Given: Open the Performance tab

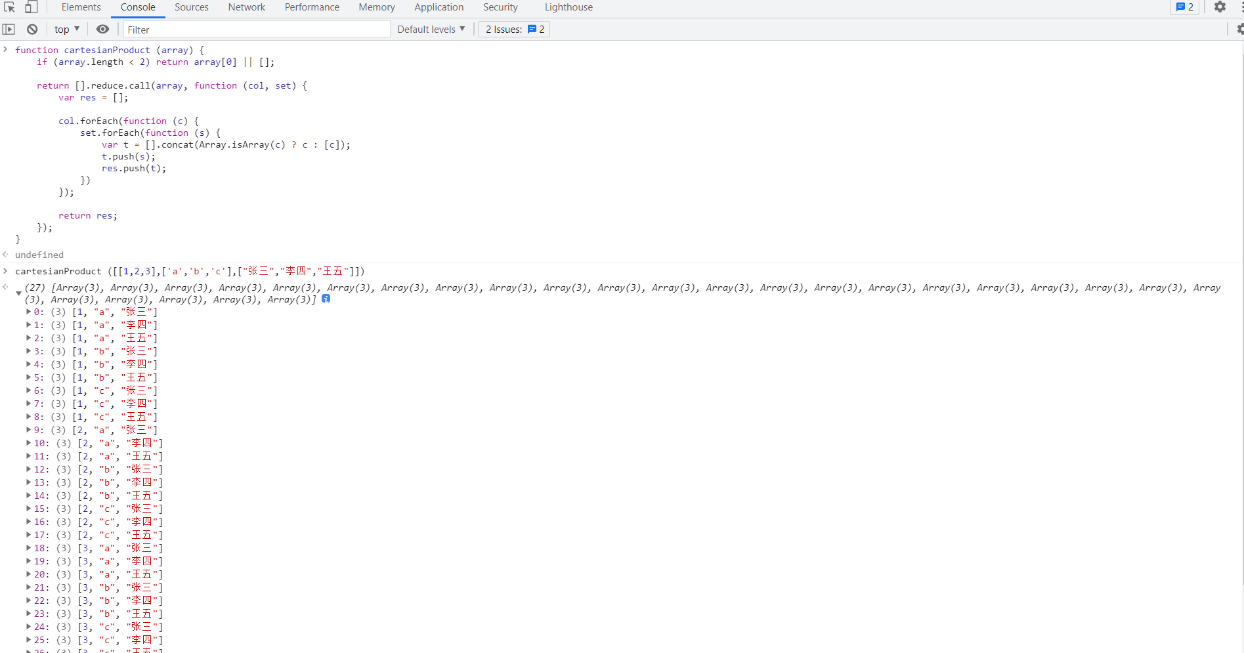Looking at the screenshot, I should tap(312, 7).
